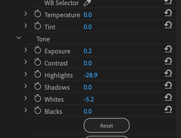
Task: Collapse the Tone section
Action: tap(19, 38)
